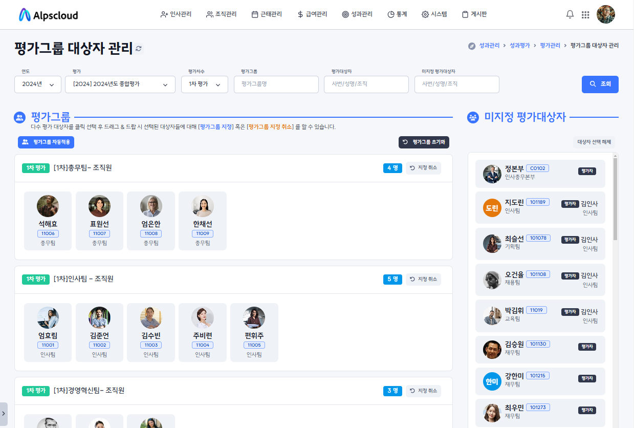Click the 조회 search button

[x=600, y=84]
